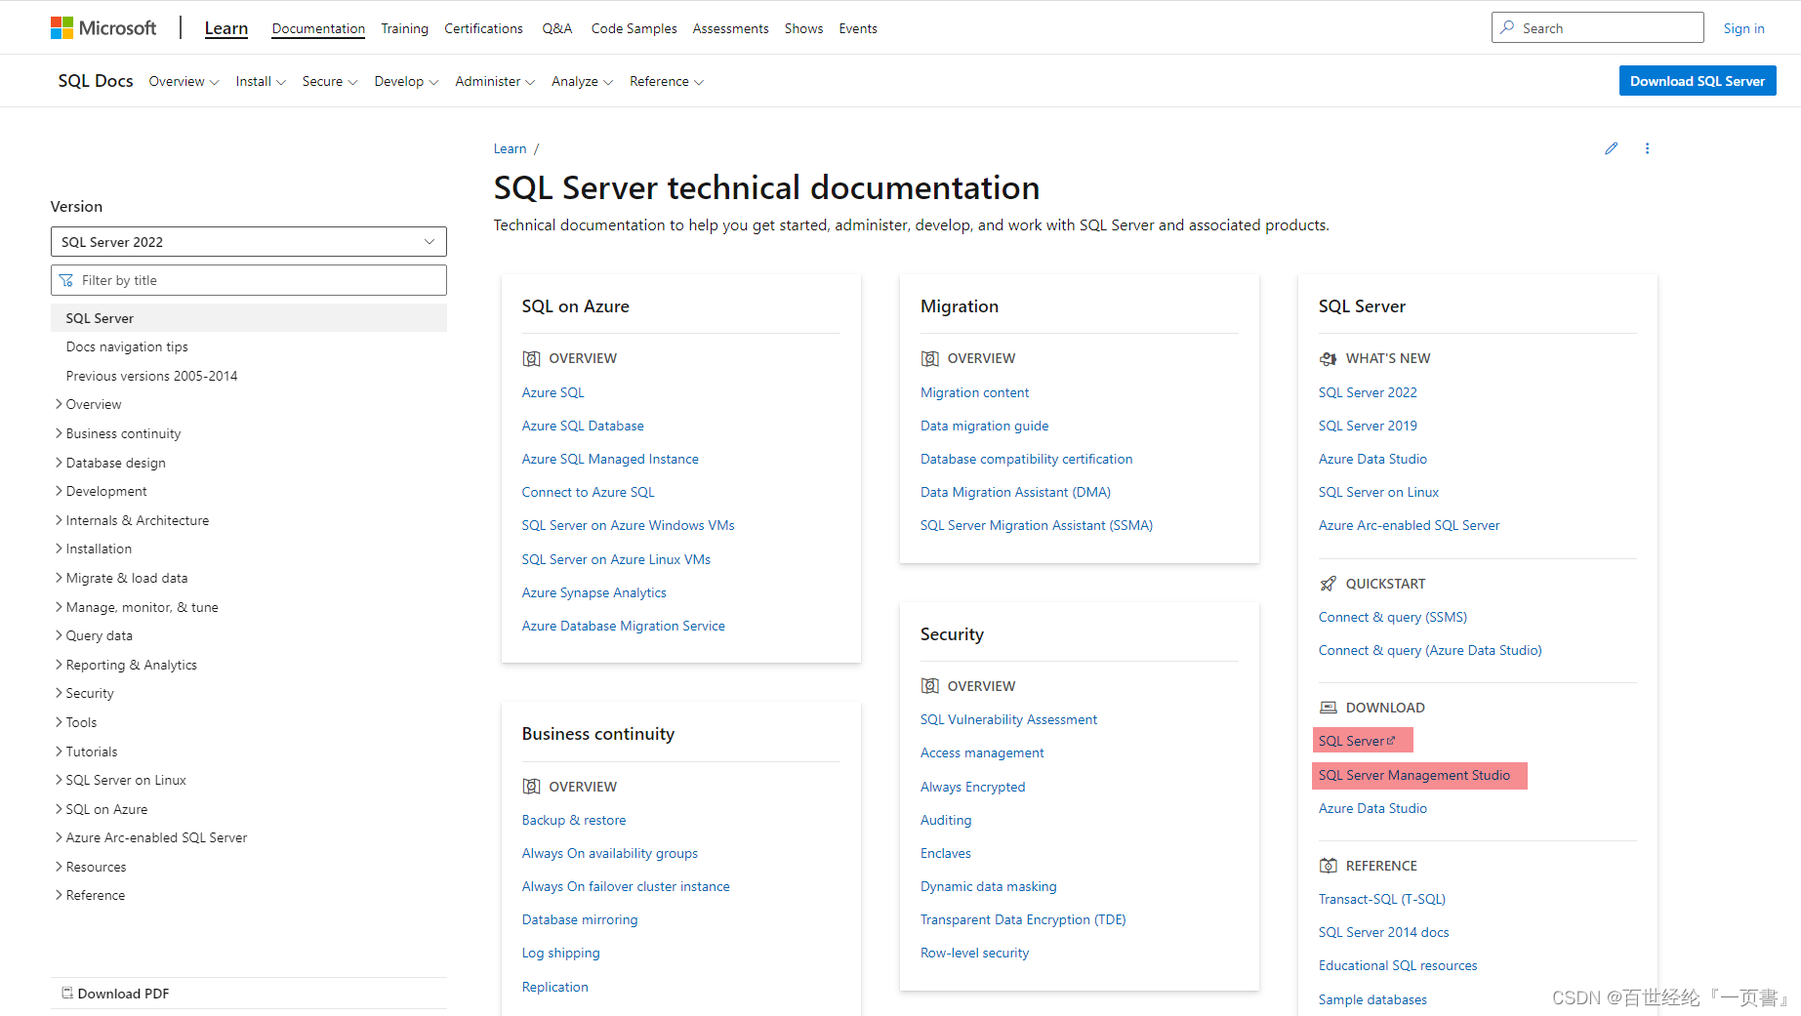Click overview icon in Business continuity card

(531, 787)
